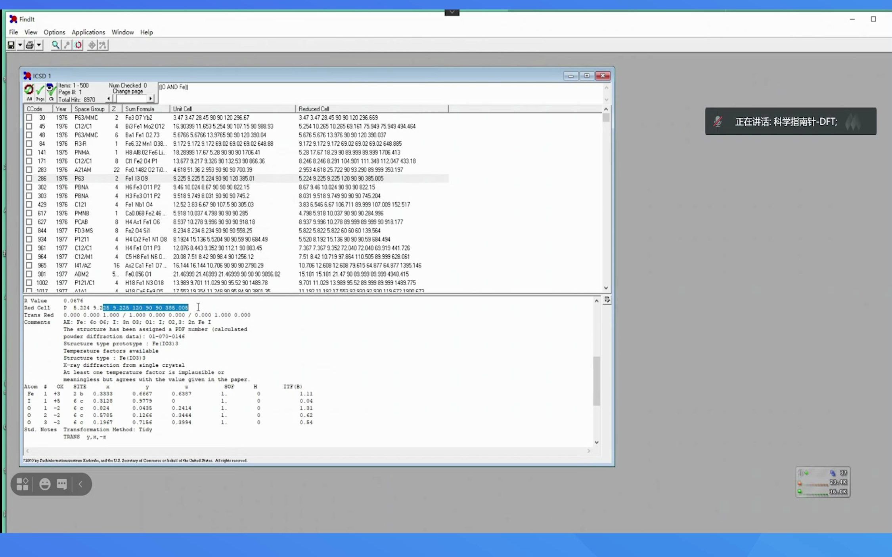Check the box for entry CCode 1002
The height and width of the screenshot is (557, 892).
[29, 283]
